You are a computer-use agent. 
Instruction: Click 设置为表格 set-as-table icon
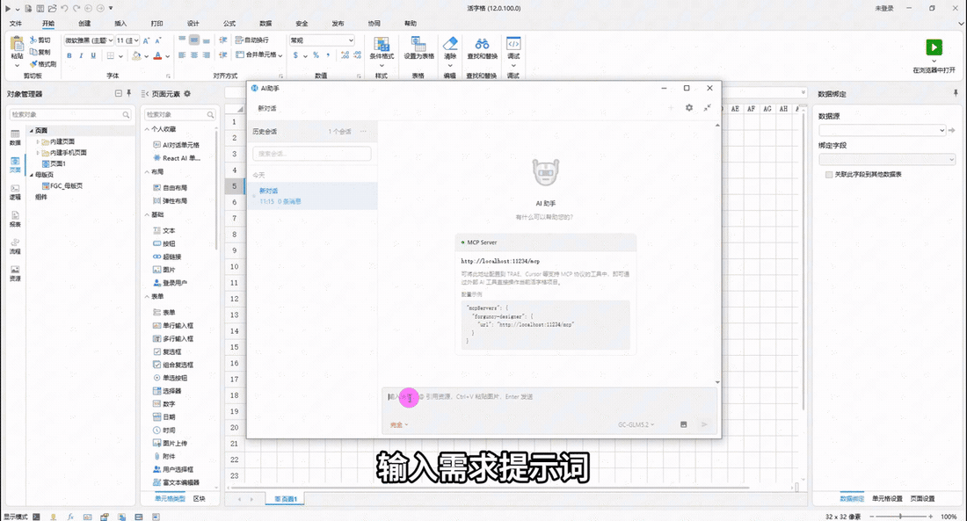coord(418,44)
